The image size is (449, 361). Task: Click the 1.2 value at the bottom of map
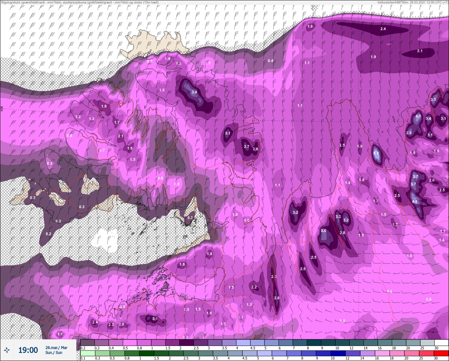(186, 337)
